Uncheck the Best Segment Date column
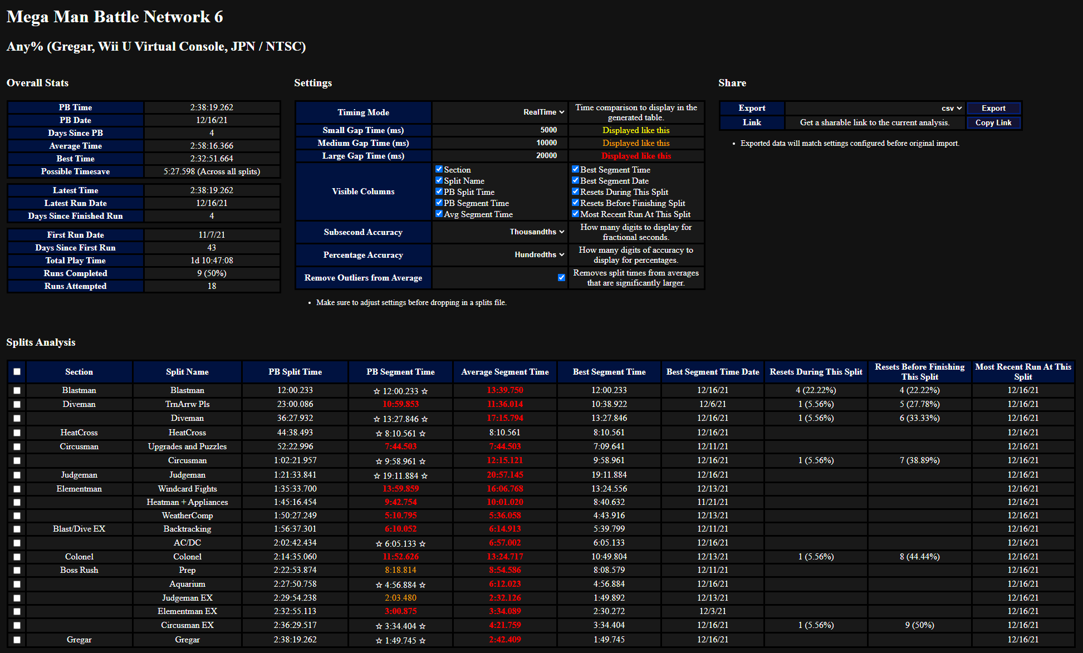The image size is (1083, 653). click(575, 180)
